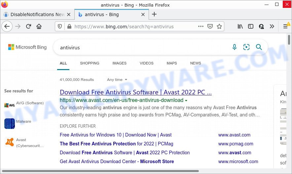Open Free Antivirus for Windows 10 link

click(x=116, y=135)
